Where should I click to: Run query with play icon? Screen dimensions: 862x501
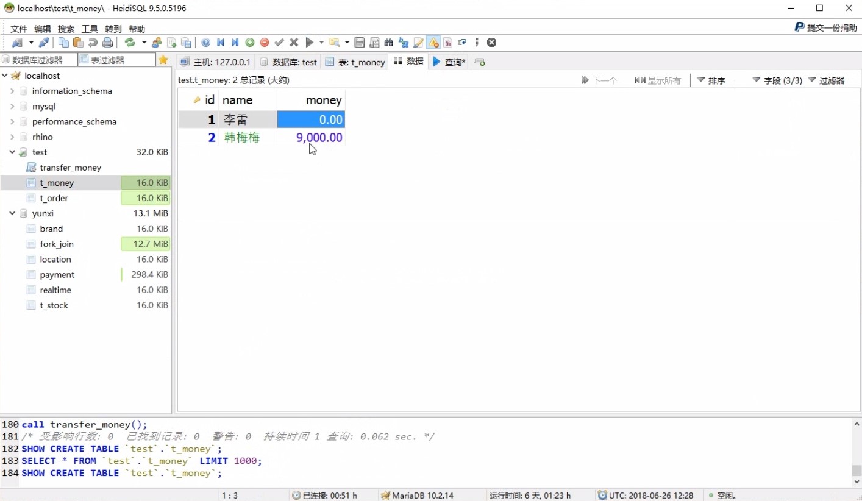point(309,43)
